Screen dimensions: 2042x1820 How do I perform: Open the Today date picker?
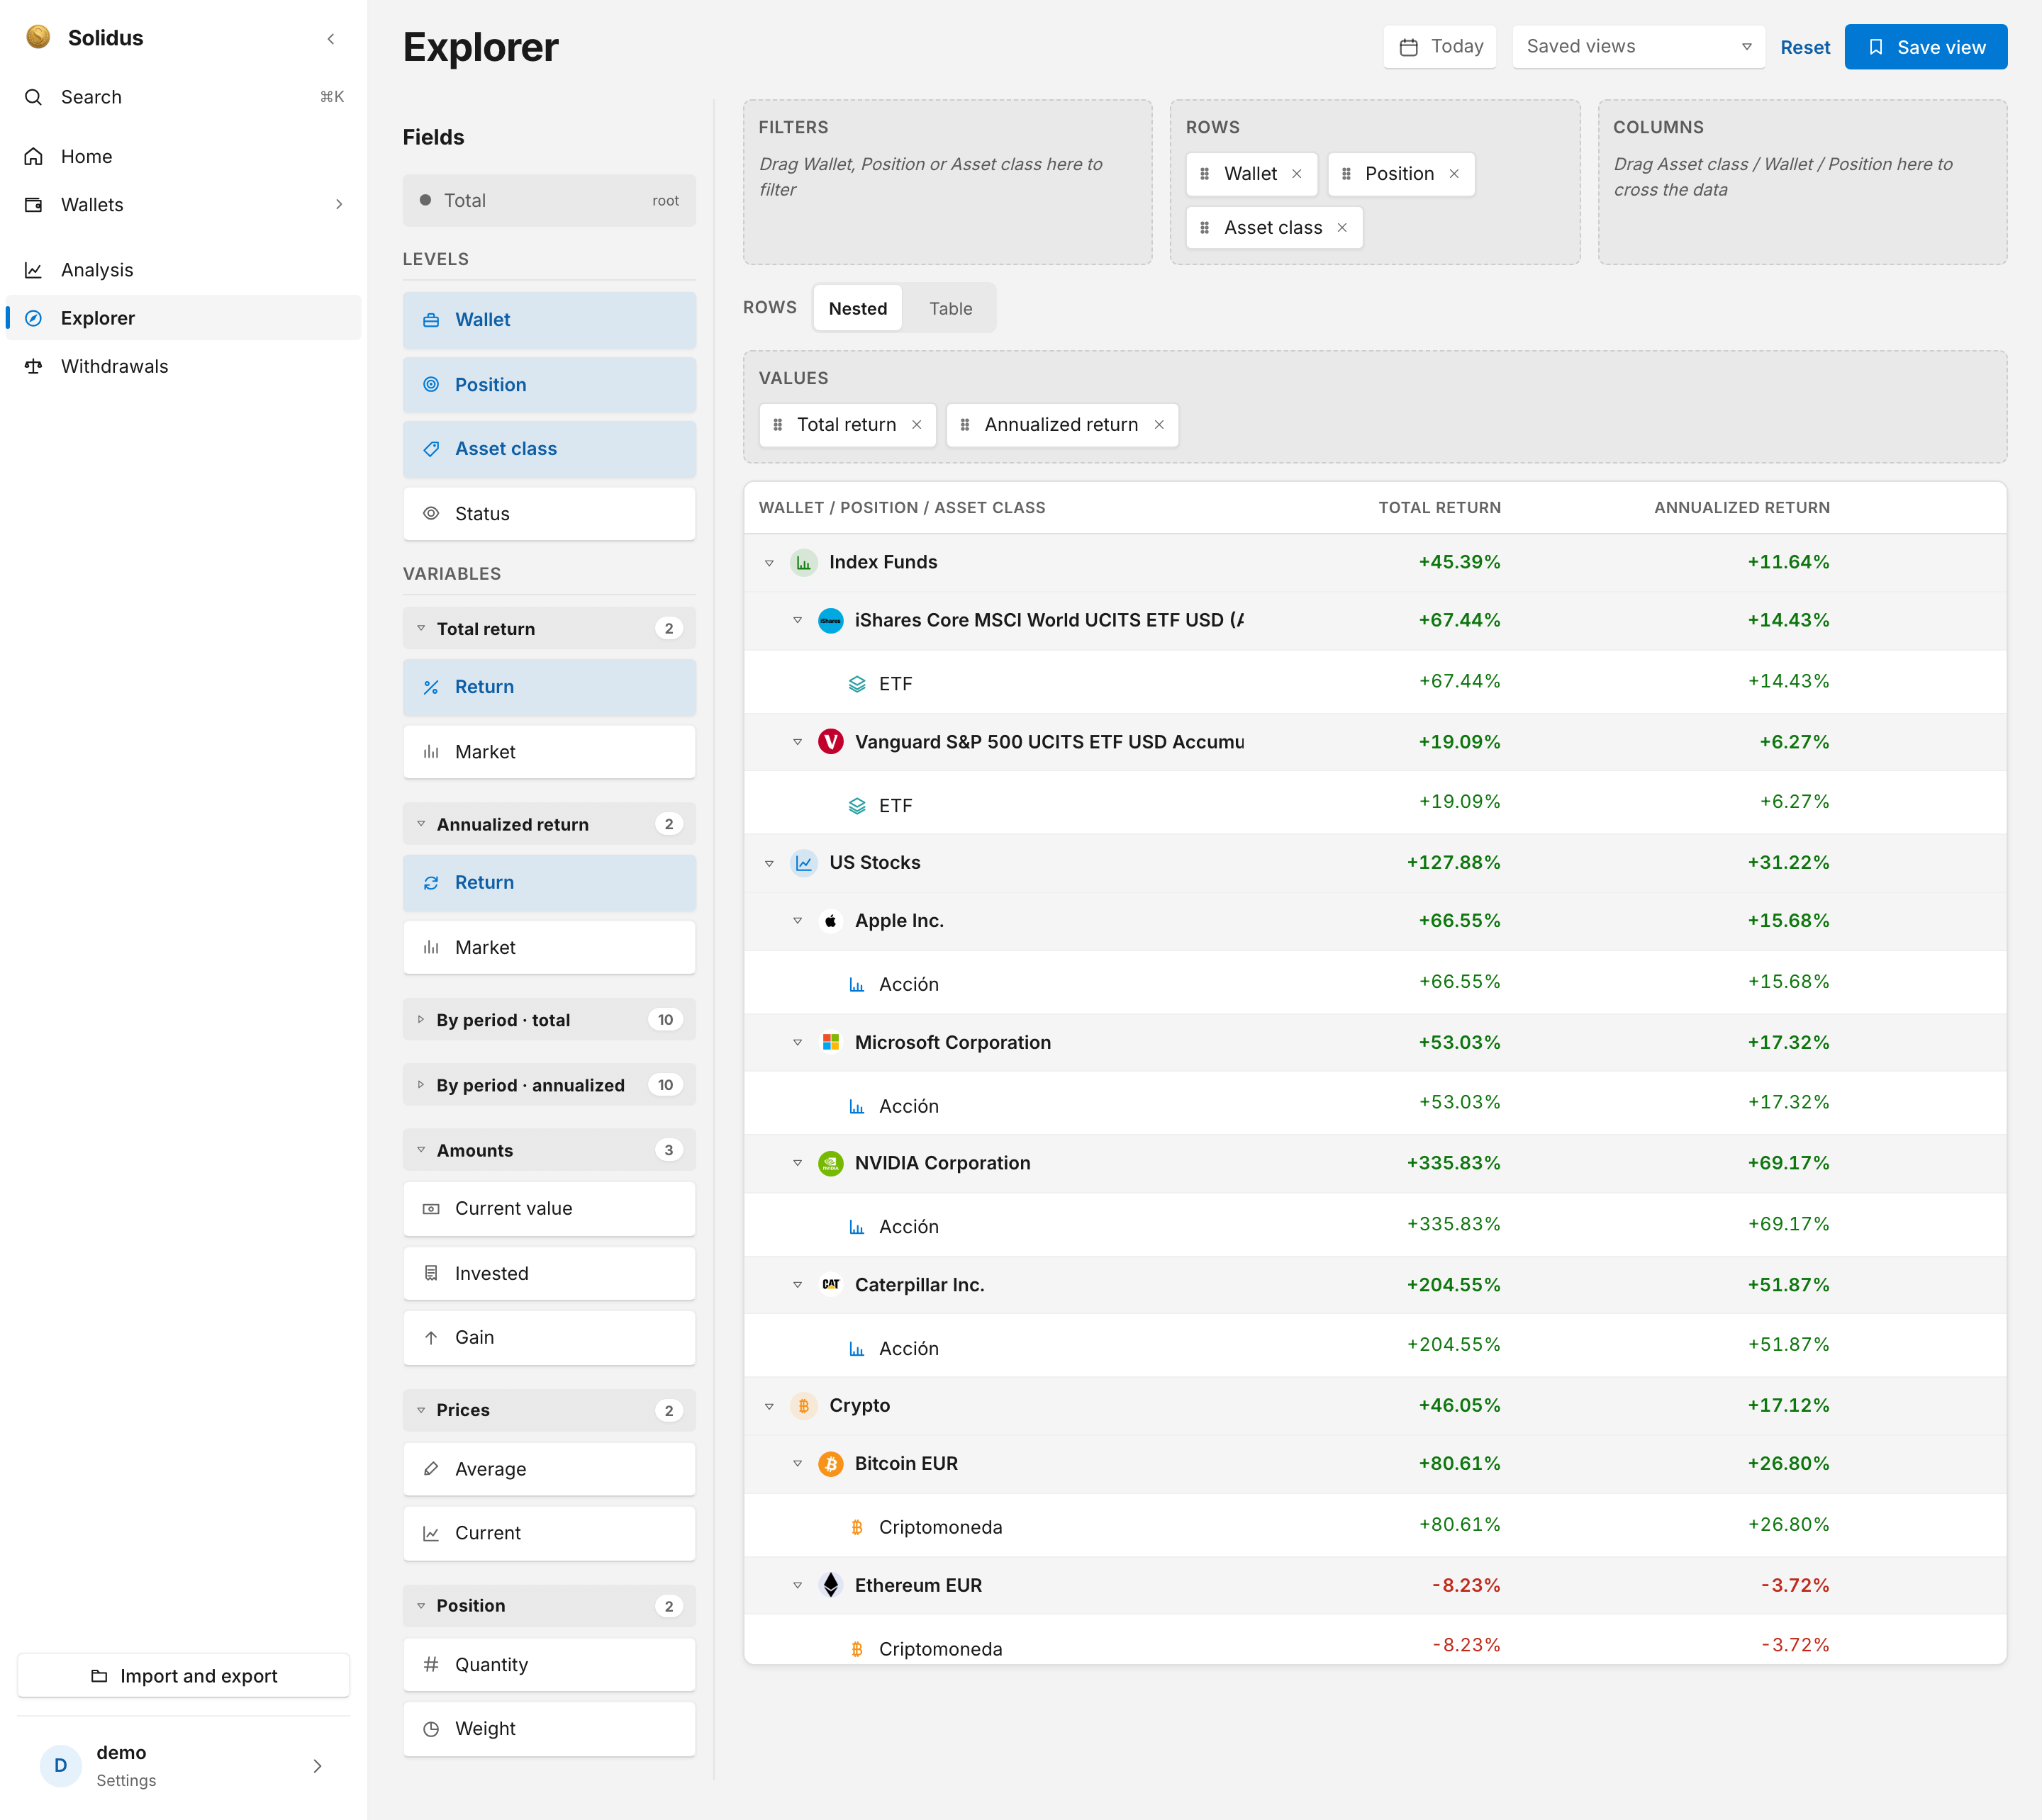pyautogui.click(x=1440, y=47)
